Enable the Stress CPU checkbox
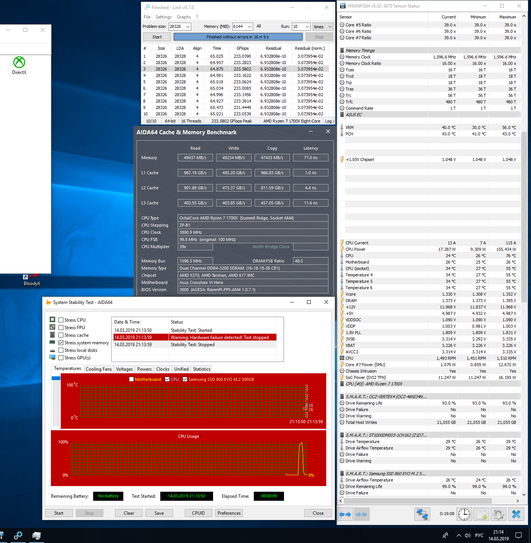The image size is (531, 543). (x=61, y=320)
